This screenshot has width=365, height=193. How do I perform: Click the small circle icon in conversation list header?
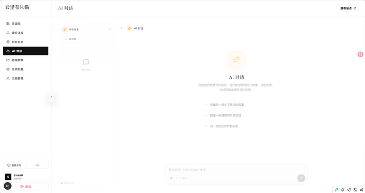coord(109,30)
